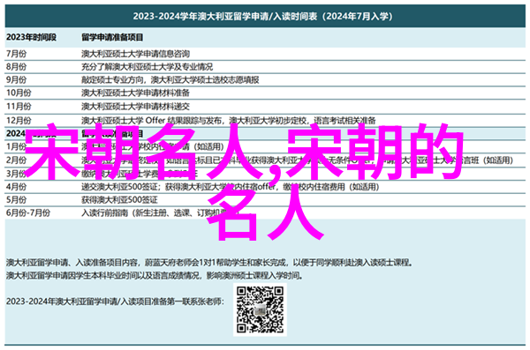This screenshot has height=350, width=530.
Task: Click the '6月份-7月份' month cell
Action: 28,212
